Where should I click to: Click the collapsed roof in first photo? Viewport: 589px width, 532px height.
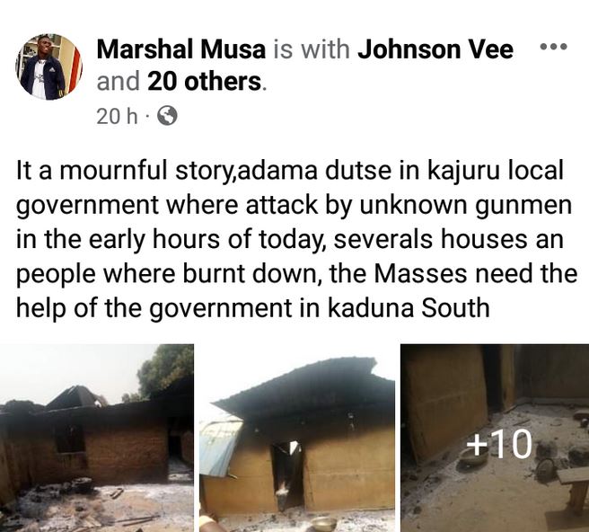point(74,398)
